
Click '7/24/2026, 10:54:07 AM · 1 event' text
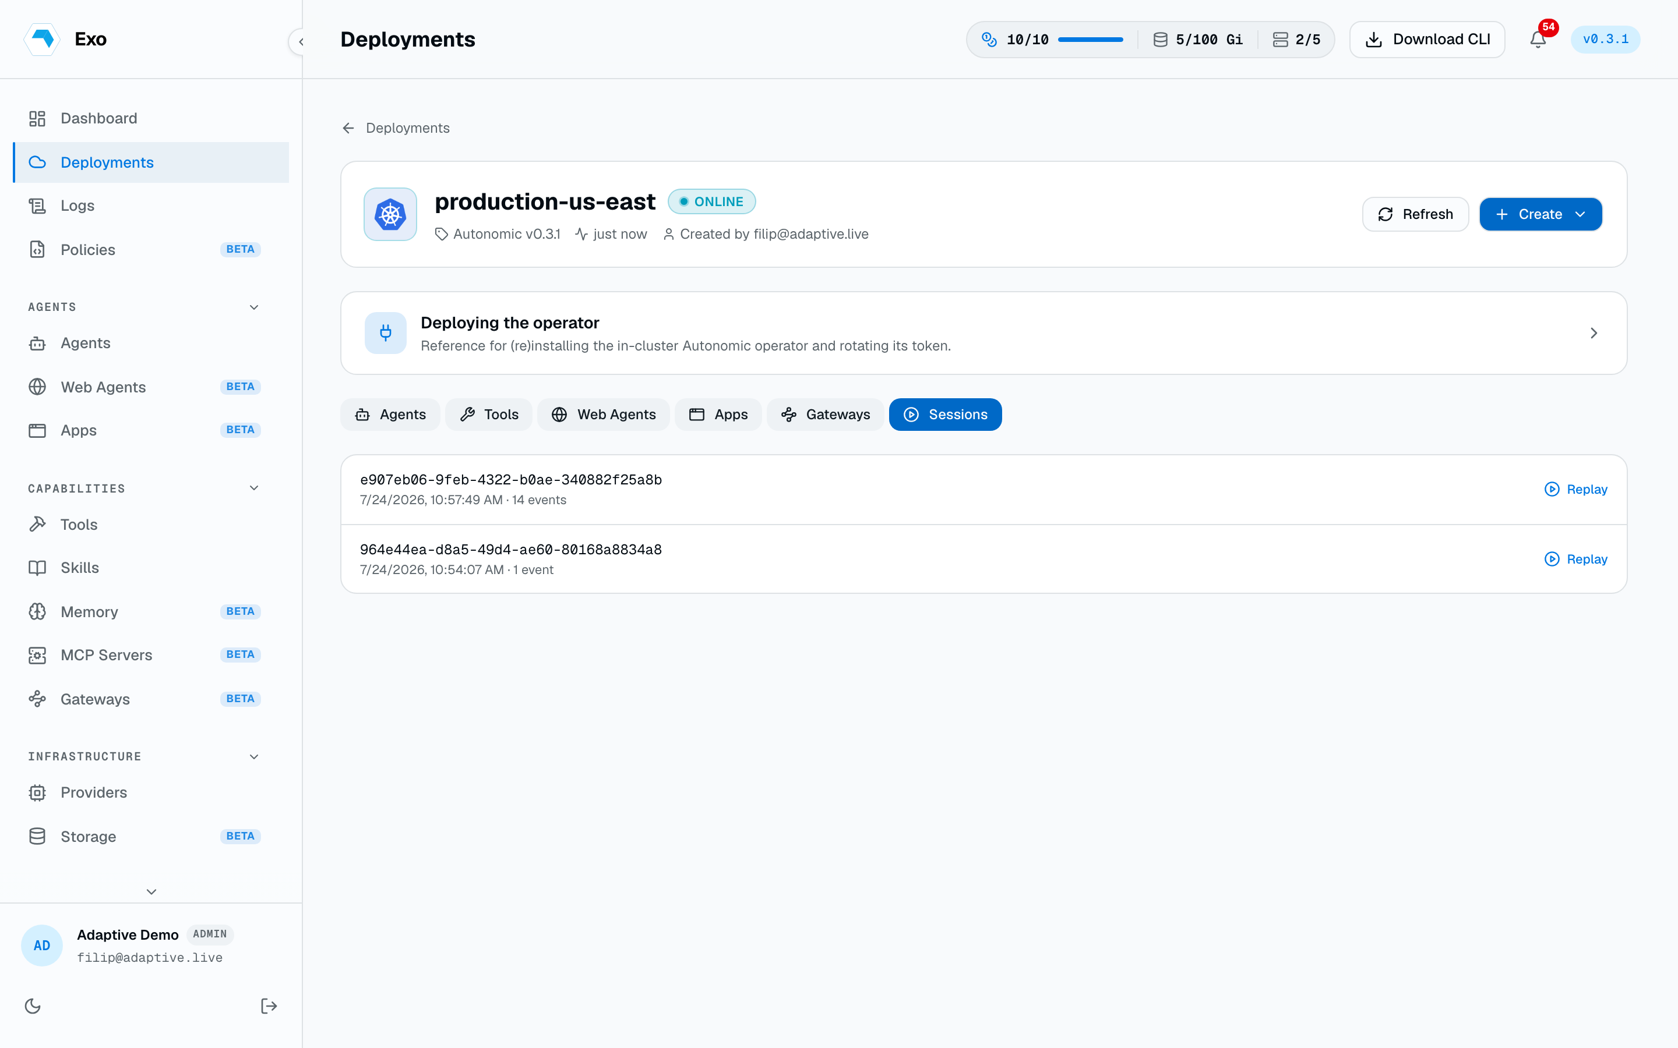tap(456, 570)
